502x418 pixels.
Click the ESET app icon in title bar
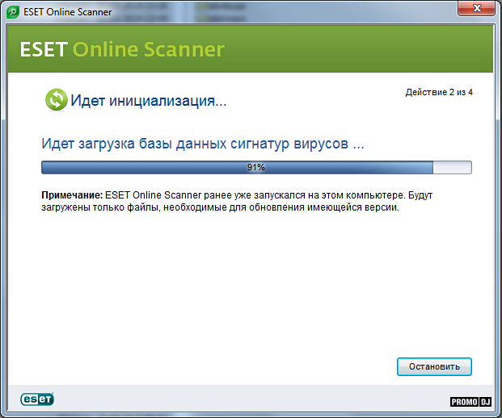coord(13,11)
